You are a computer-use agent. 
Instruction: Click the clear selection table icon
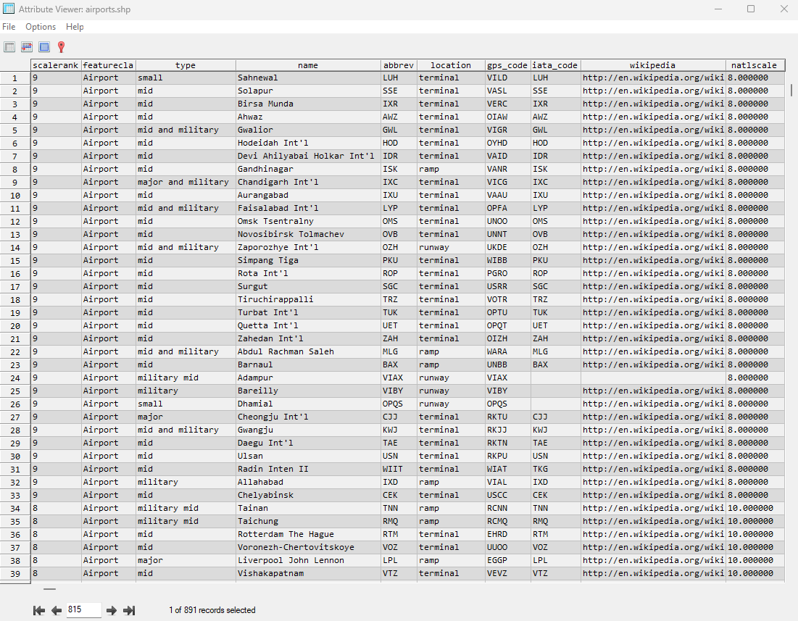click(x=9, y=47)
